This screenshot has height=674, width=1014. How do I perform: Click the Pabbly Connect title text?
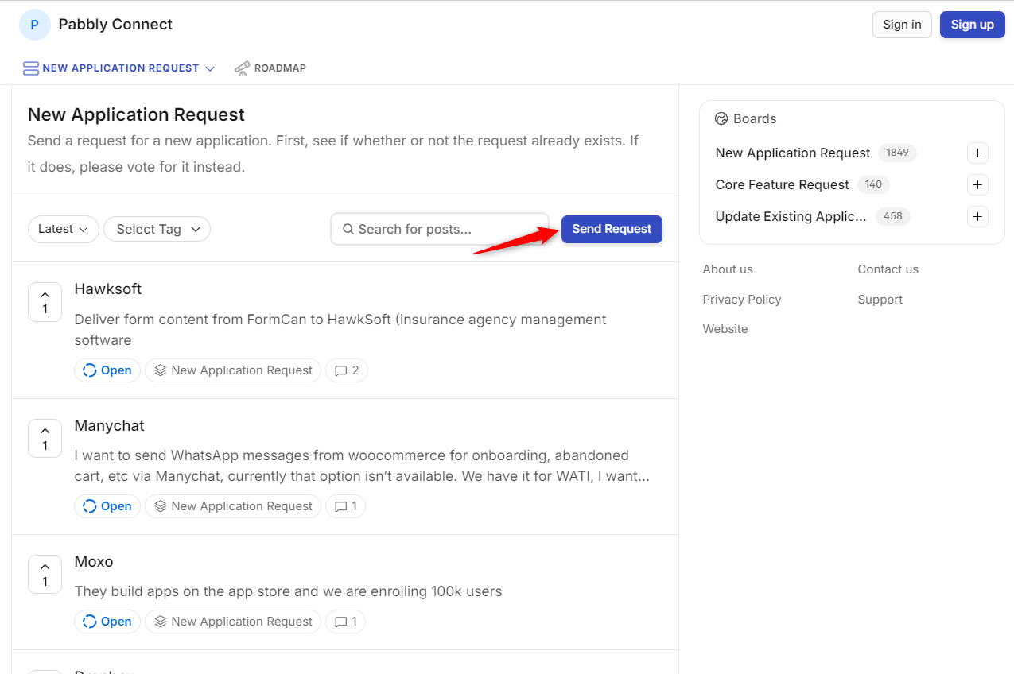pyautogui.click(x=115, y=25)
